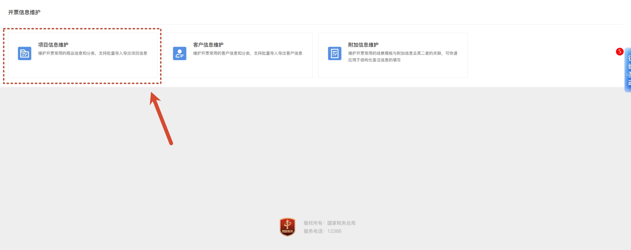Click the 服务电话：12366 footer text
Screen dimensions: 631x250
(323, 231)
